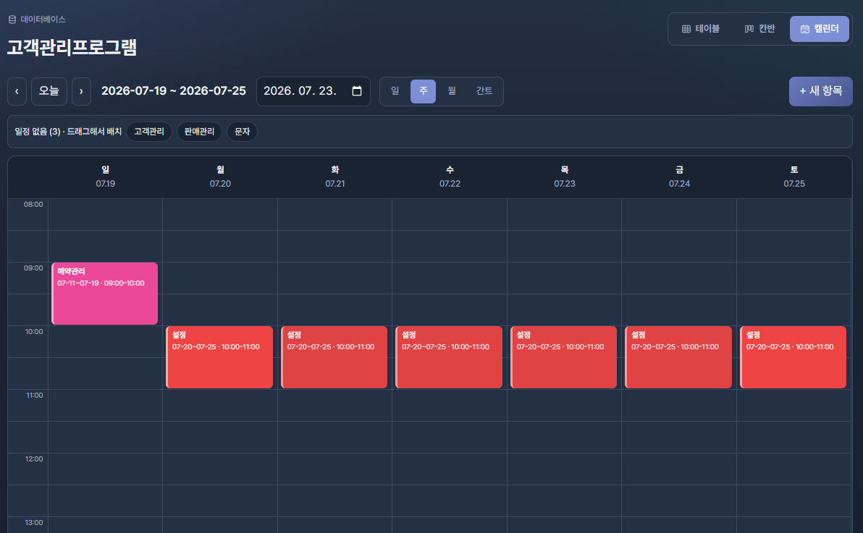863x533 pixels.
Task: Open the 설정 event on Thursday 07.23
Action: click(x=563, y=357)
